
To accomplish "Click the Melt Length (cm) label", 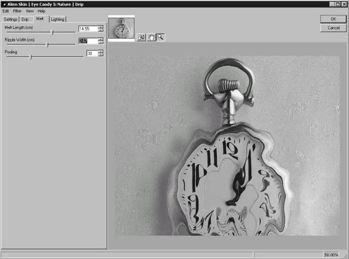I will point(19,27).
